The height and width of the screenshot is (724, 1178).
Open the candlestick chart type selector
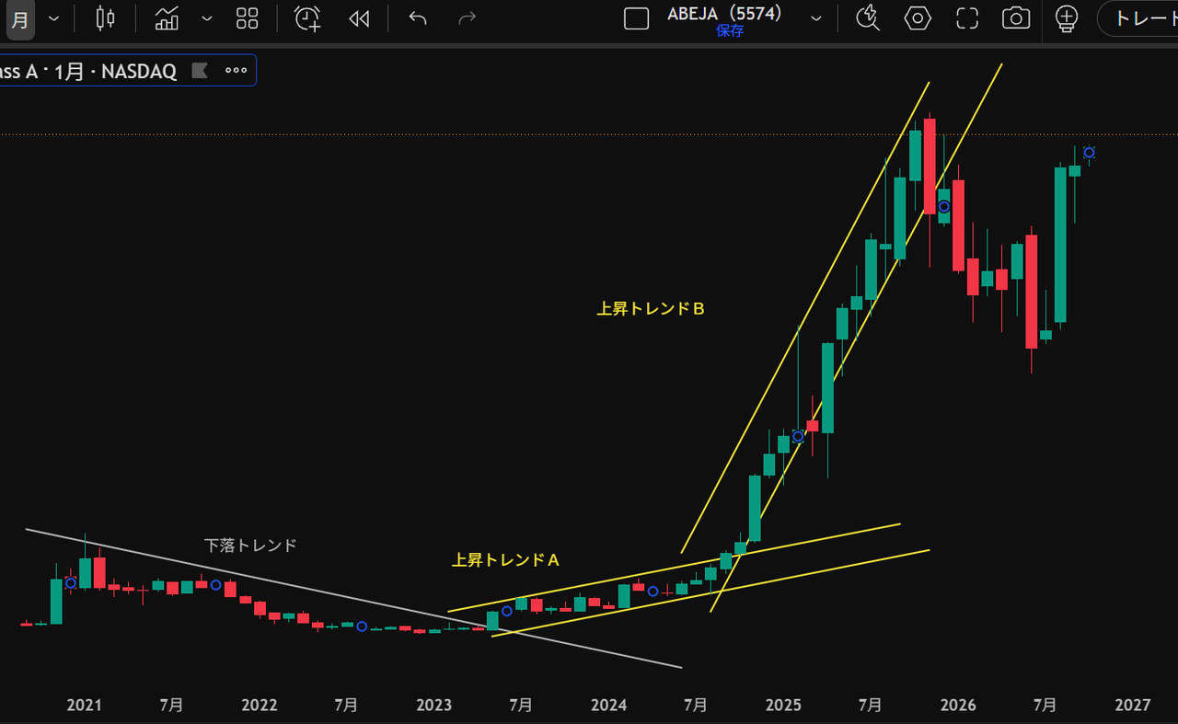[106, 18]
